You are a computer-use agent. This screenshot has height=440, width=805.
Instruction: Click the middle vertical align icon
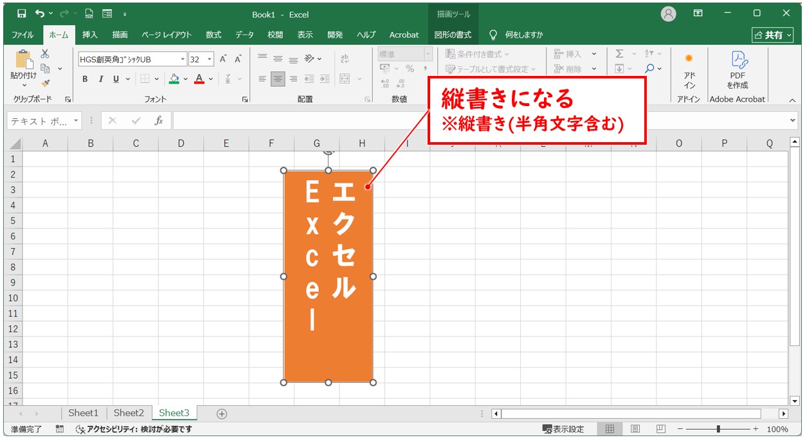click(x=278, y=59)
